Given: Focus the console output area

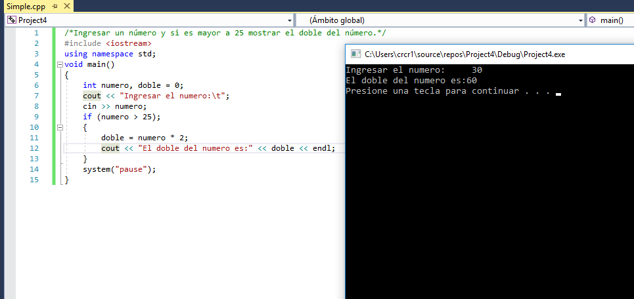Looking at the screenshot, I should pyautogui.click(x=489, y=197).
